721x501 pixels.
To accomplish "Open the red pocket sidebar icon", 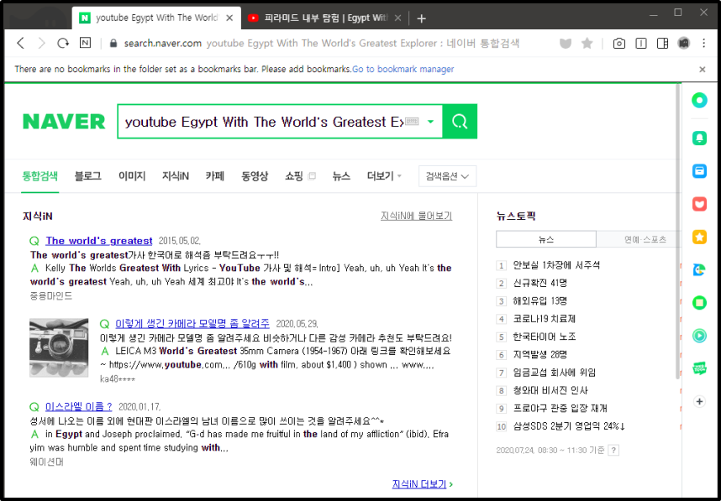I will tap(699, 203).
